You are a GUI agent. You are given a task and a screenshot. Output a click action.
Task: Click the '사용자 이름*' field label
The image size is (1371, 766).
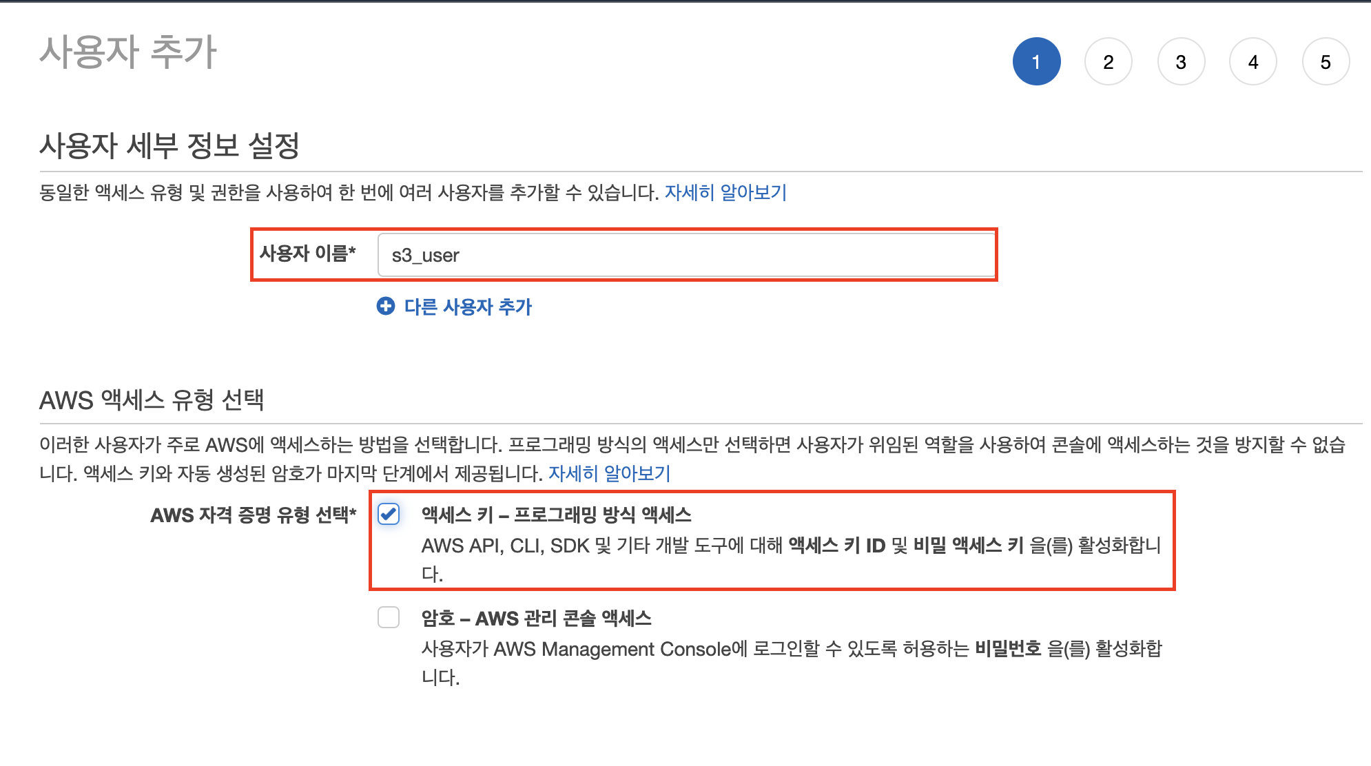[x=307, y=253]
